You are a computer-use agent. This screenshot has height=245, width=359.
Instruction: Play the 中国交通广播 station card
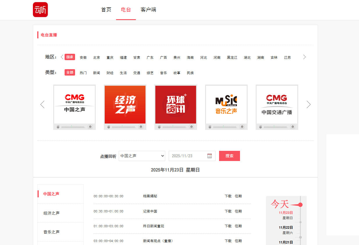(x=277, y=107)
